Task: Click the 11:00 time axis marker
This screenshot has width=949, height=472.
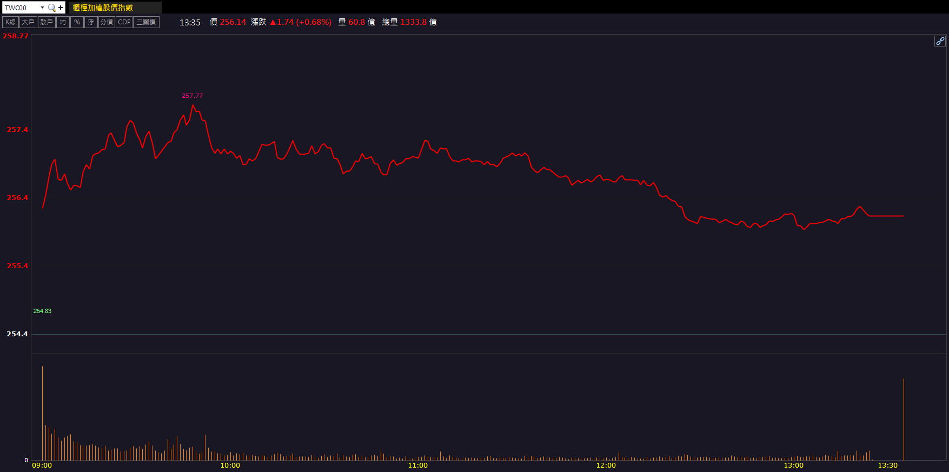Action: tap(417, 466)
